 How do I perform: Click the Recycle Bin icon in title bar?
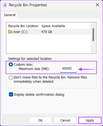tap(5, 5)
